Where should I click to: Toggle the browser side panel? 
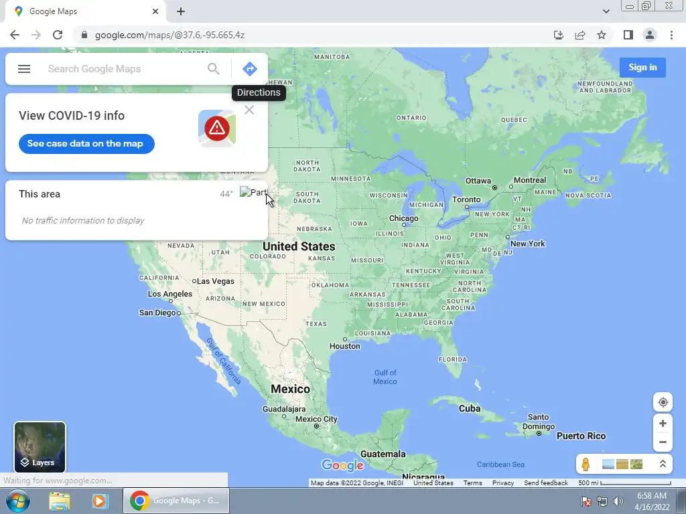pyautogui.click(x=628, y=35)
